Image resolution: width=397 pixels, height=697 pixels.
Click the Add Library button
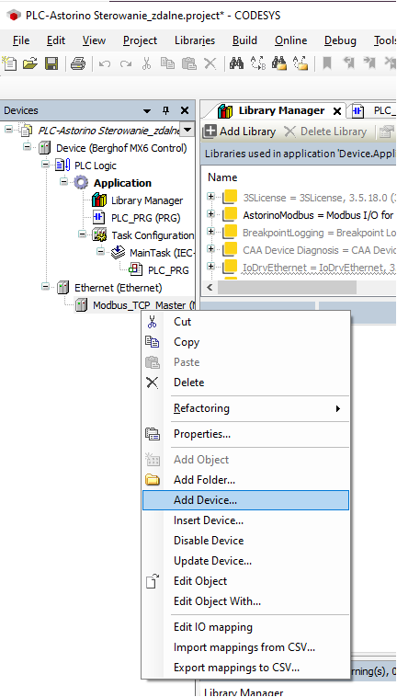click(240, 131)
